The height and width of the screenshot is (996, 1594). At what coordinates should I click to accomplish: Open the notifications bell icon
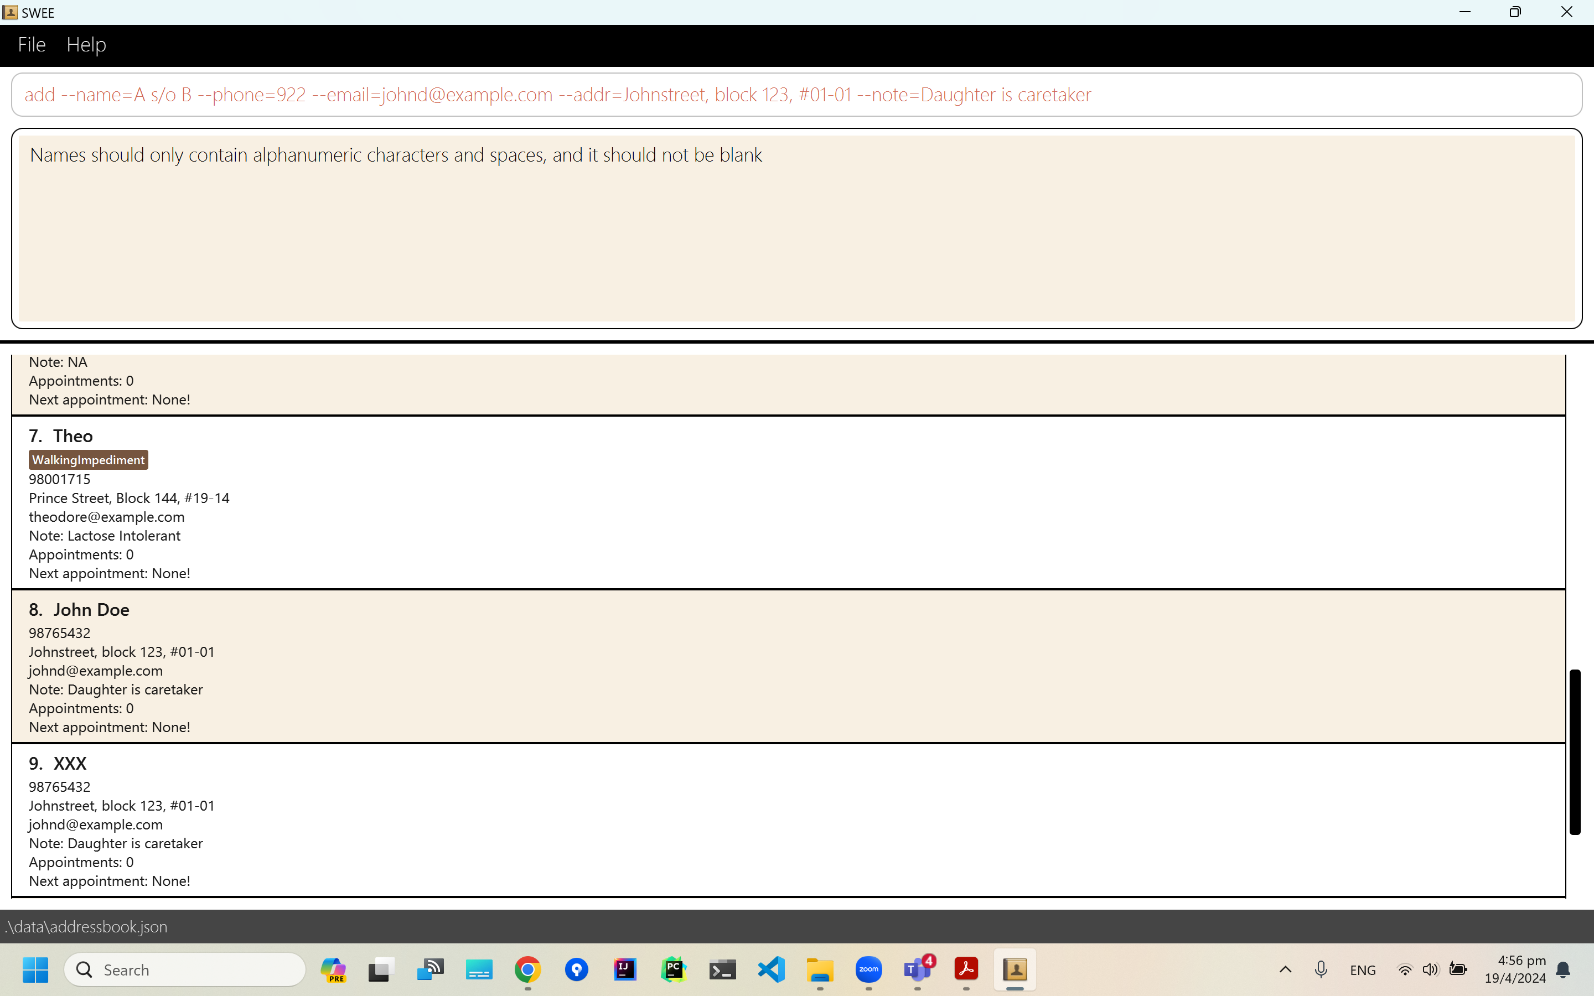[1563, 969]
